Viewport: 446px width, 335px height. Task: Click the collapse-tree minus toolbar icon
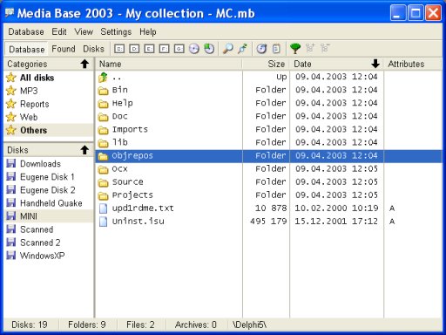point(325,48)
